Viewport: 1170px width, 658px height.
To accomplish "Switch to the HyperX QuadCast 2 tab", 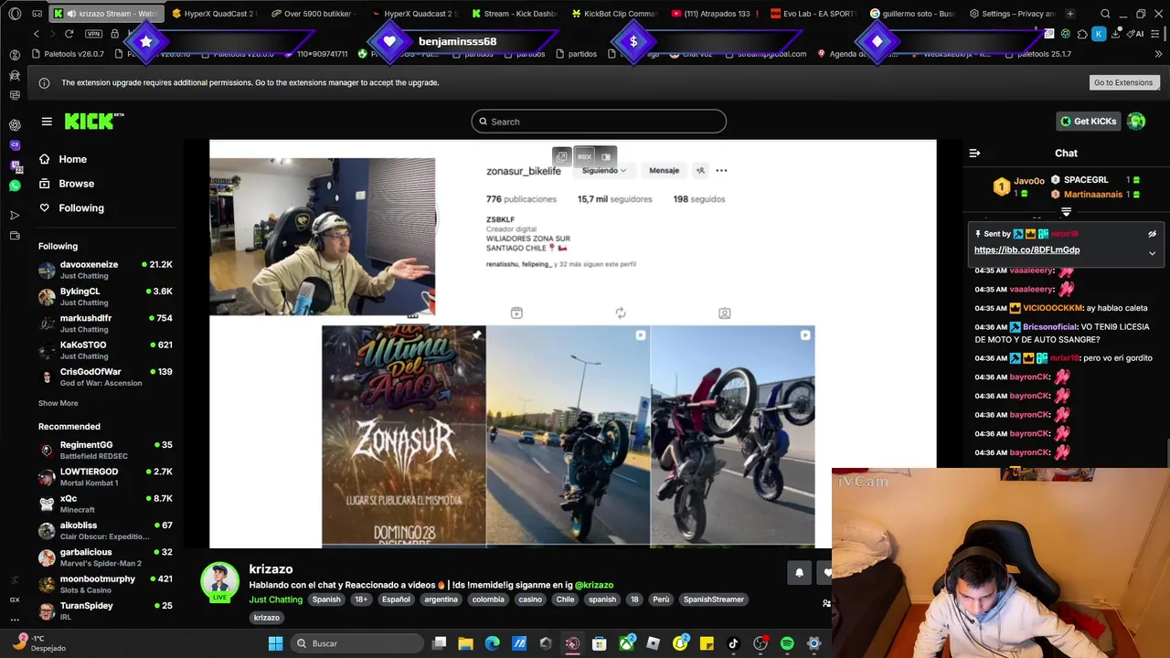I will [213, 14].
